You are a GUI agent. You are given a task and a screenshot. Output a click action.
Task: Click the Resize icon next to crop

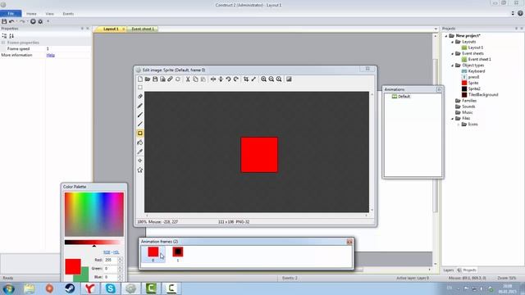tap(253, 79)
